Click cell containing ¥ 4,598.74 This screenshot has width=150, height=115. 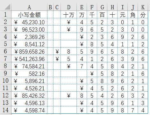point(29,110)
